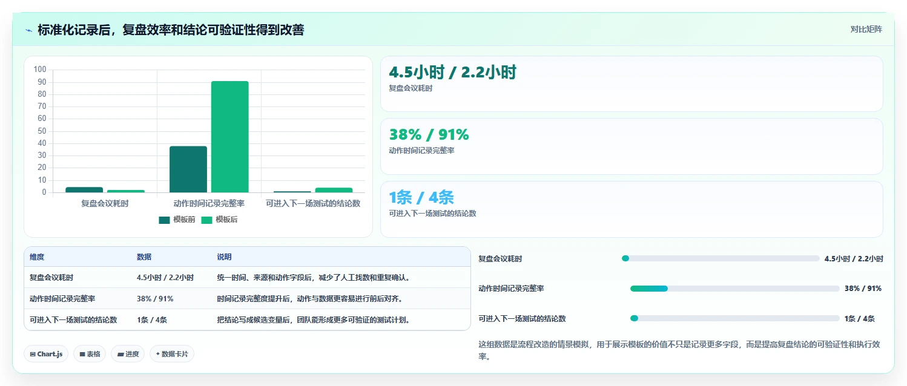The height and width of the screenshot is (386, 907).
Task: Click the 数据卡片 tag chip
Action: coord(172,354)
